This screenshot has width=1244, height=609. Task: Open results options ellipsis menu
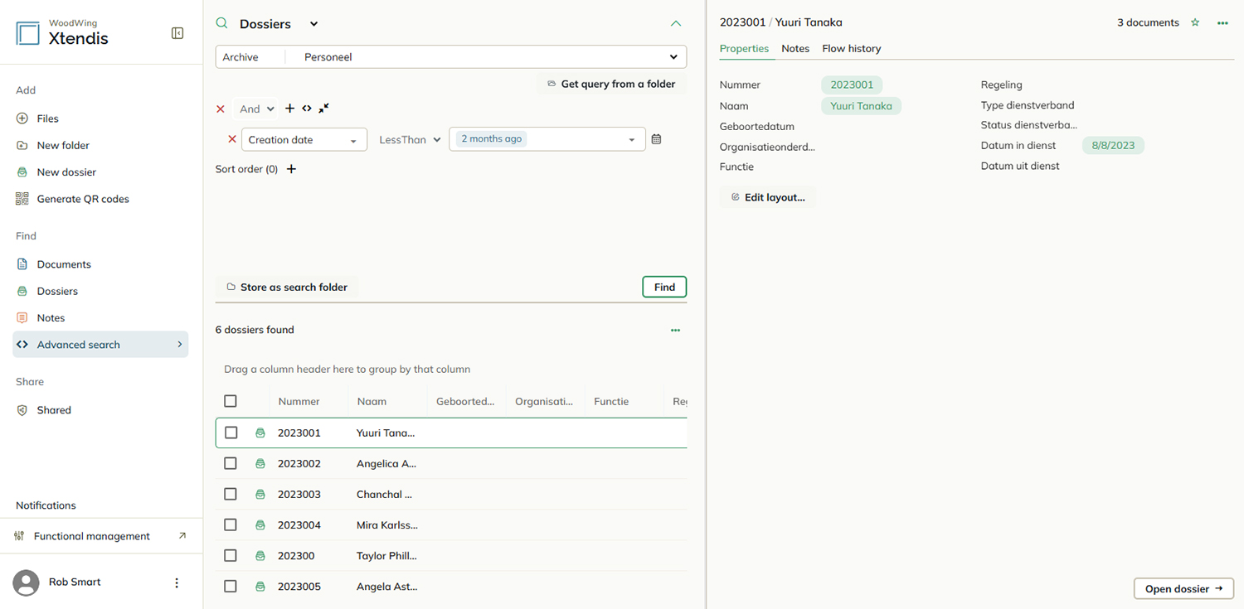(x=675, y=330)
